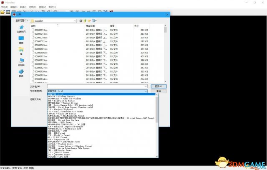Click inside the 文件名 text field

(96, 86)
